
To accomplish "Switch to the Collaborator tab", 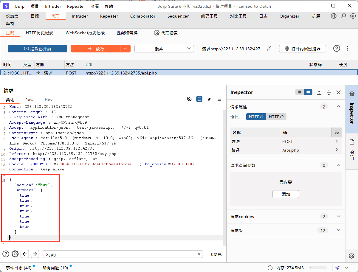I will pyautogui.click(x=143, y=16).
